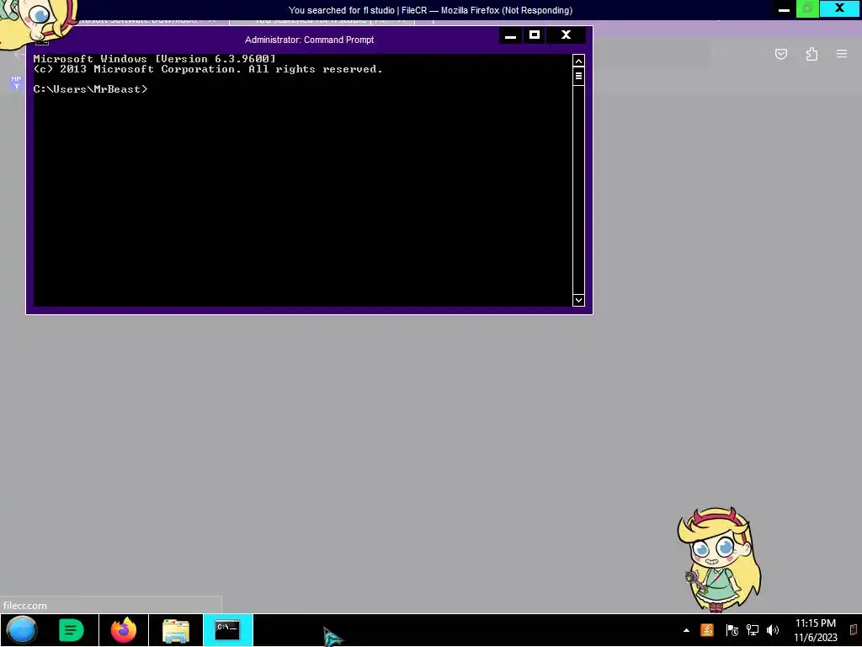Click the "filecr.com" status text
Viewport: 862px width, 647px height.
[25, 605]
